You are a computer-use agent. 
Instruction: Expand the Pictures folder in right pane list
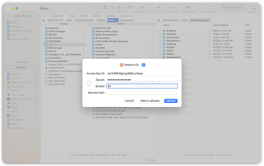tap(160, 34)
